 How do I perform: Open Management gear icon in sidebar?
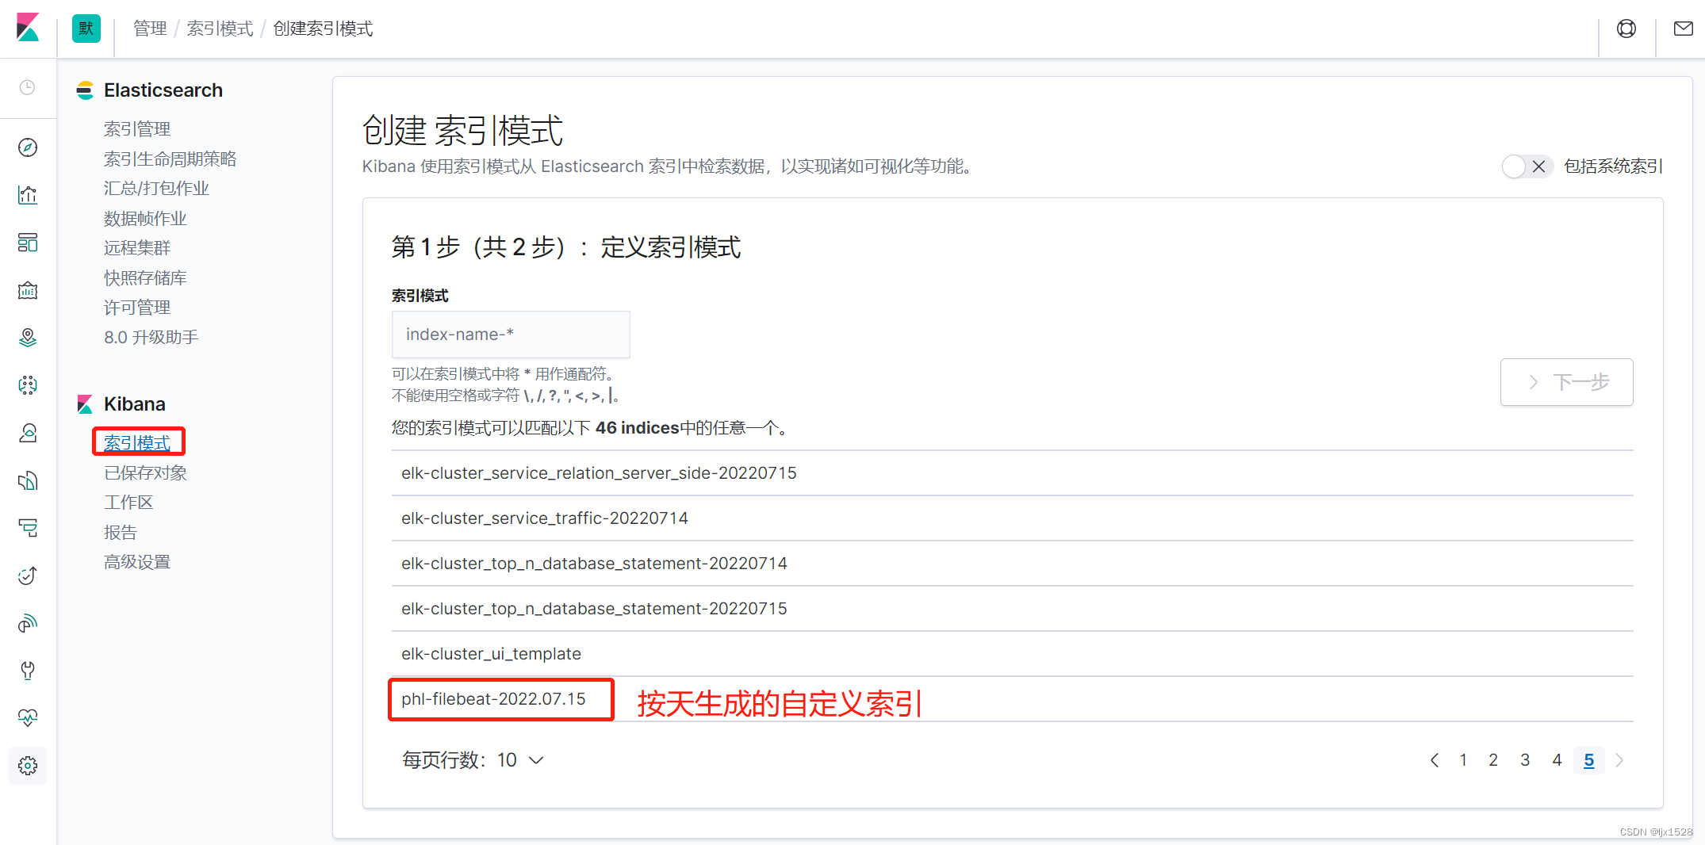tap(28, 766)
